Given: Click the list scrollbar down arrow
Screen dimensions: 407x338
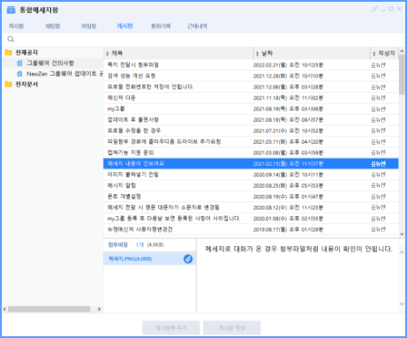Looking at the screenshot, I should [402, 234].
